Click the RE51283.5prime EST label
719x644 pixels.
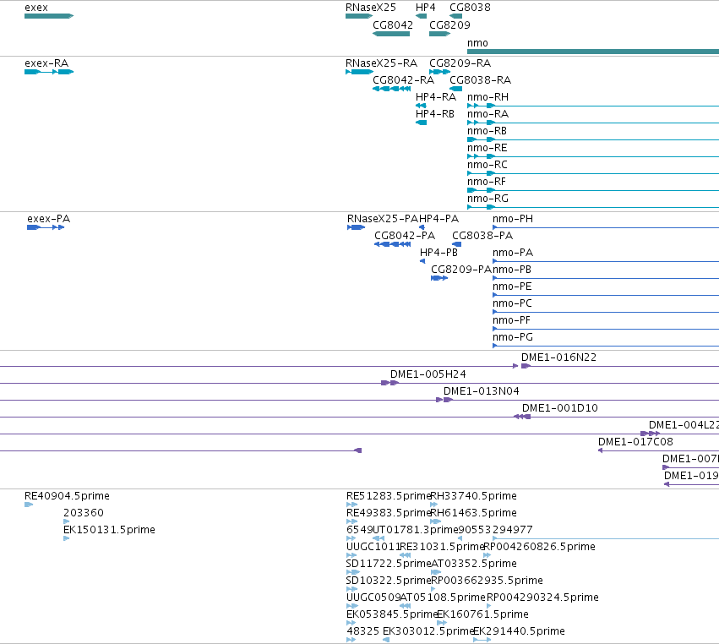pyautogui.click(x=389, y=496)
